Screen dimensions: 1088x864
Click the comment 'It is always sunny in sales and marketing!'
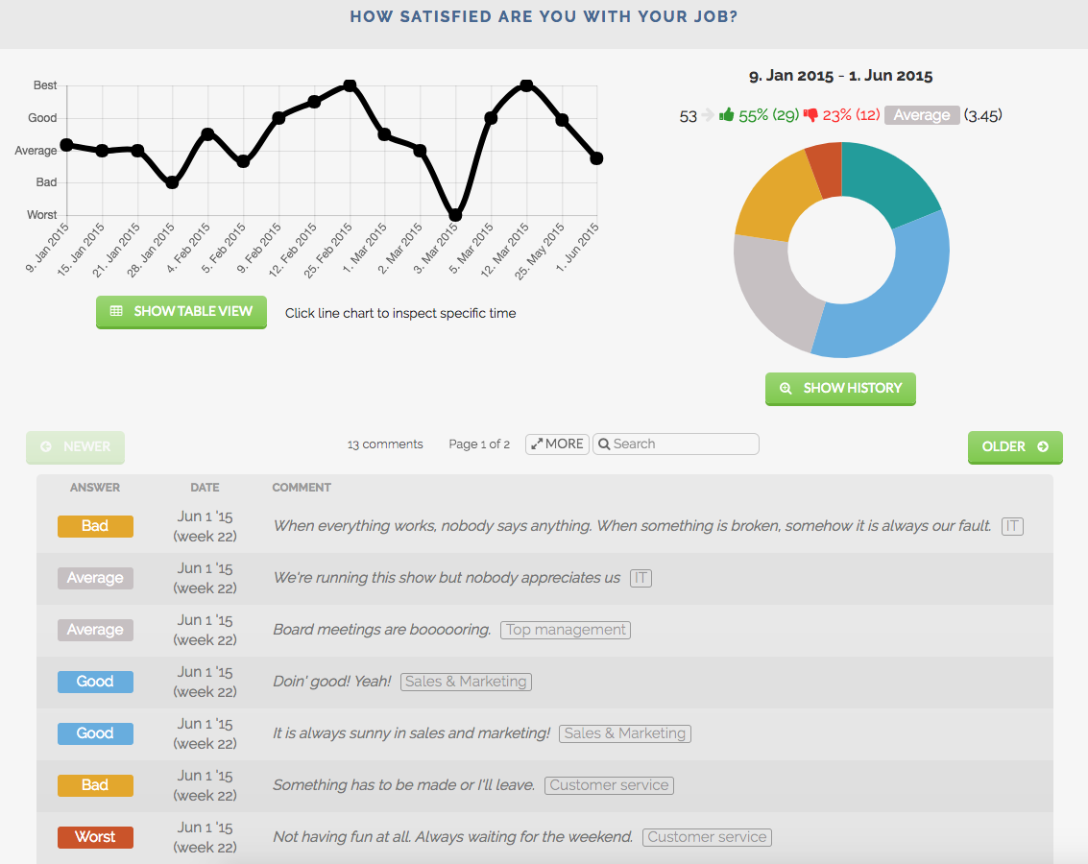411,733
